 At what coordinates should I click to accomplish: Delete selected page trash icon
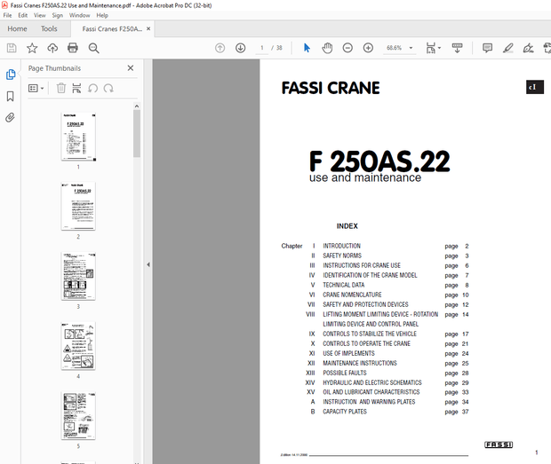click(60, 88)
